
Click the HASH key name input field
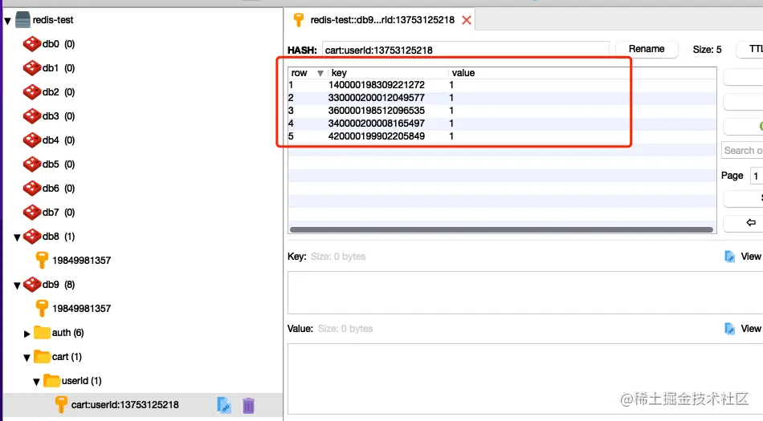coord(465,50)
